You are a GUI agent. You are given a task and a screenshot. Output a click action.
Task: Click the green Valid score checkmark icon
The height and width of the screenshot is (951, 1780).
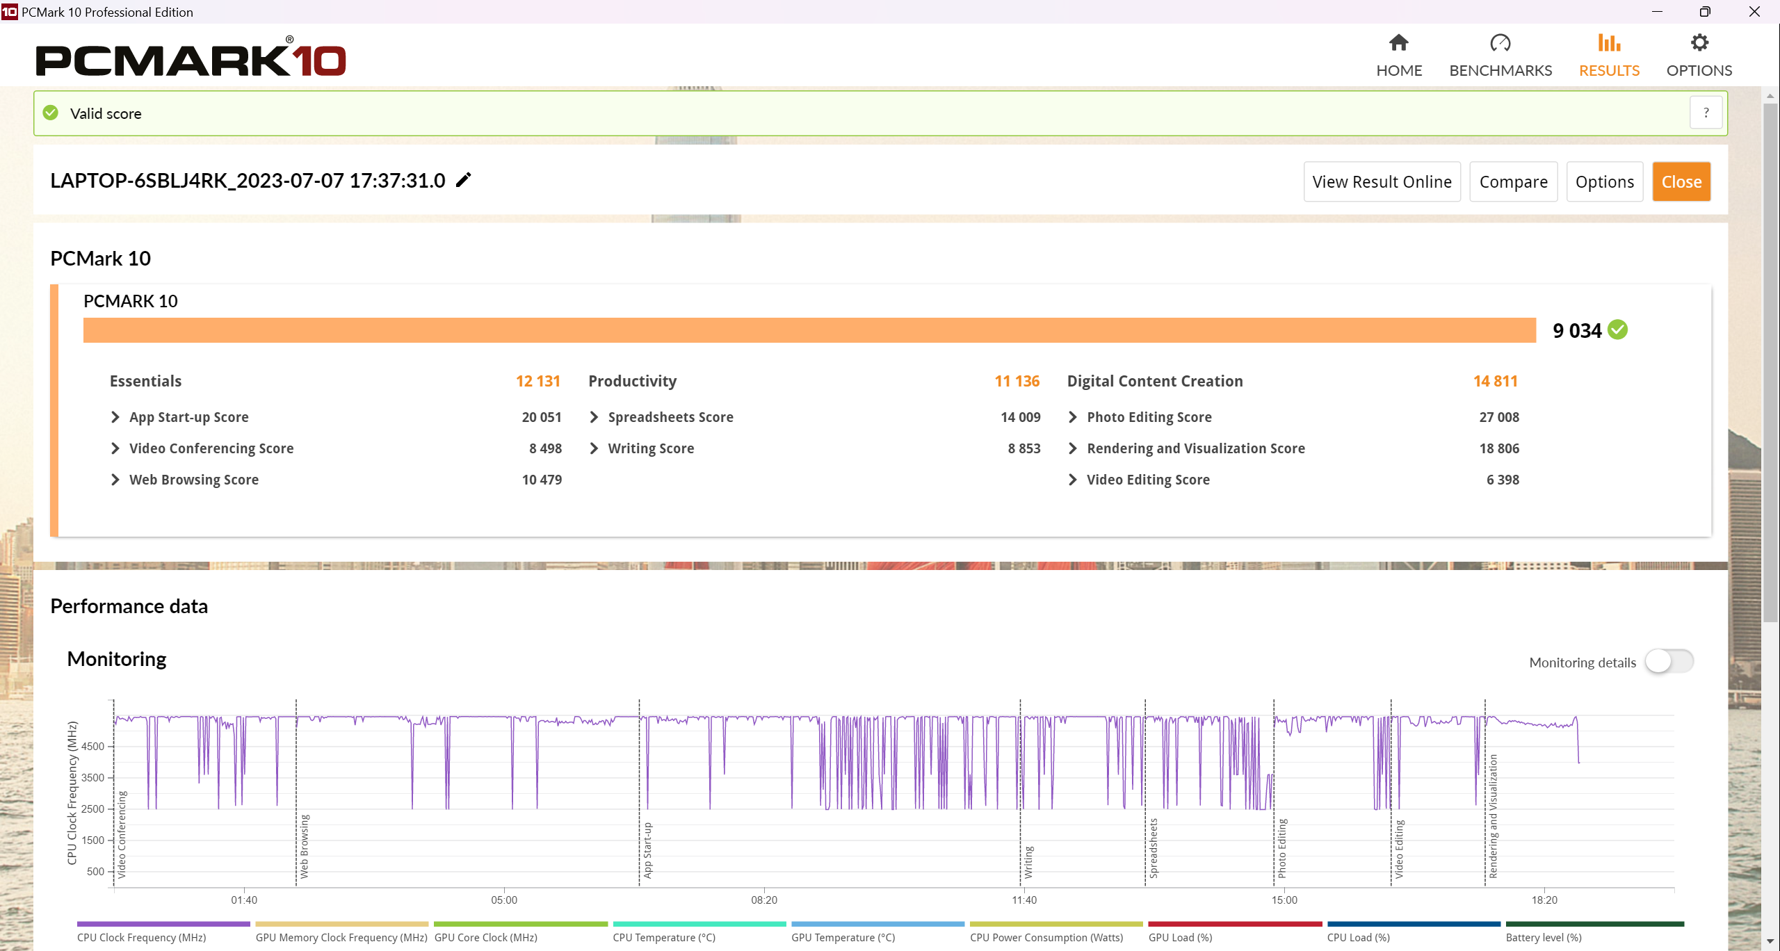click(x=51, y=113)
